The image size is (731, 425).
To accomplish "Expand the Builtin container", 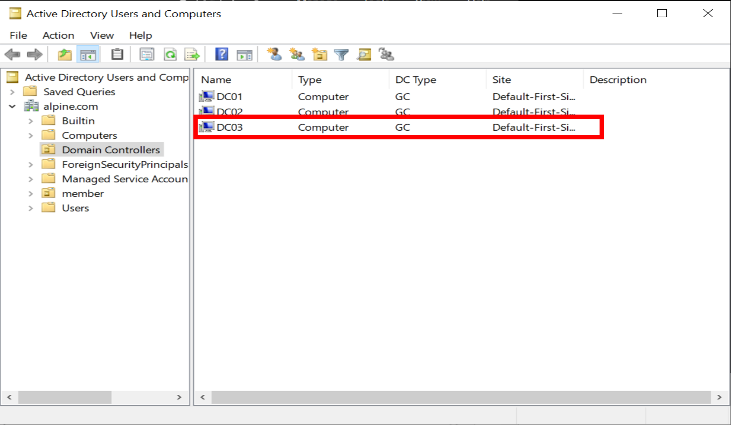I will click(31, 121).
